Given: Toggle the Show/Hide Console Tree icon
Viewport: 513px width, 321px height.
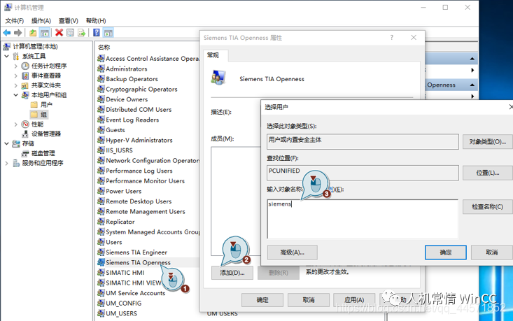Looking at the screenshot, I should tap(45, 33).
